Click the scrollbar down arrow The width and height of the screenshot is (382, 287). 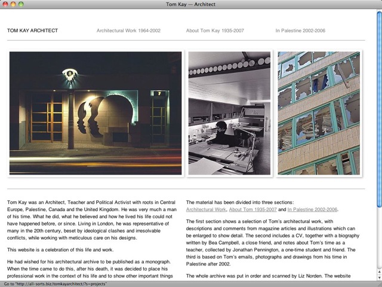pyautogui.click(x=380, y=277)
